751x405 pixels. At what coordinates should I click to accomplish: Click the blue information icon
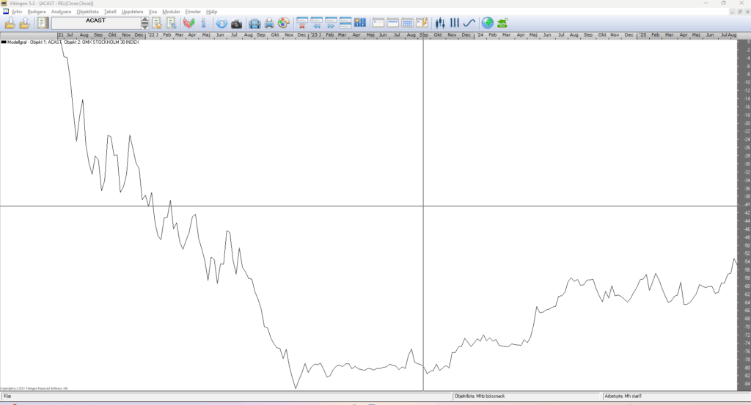204,23
